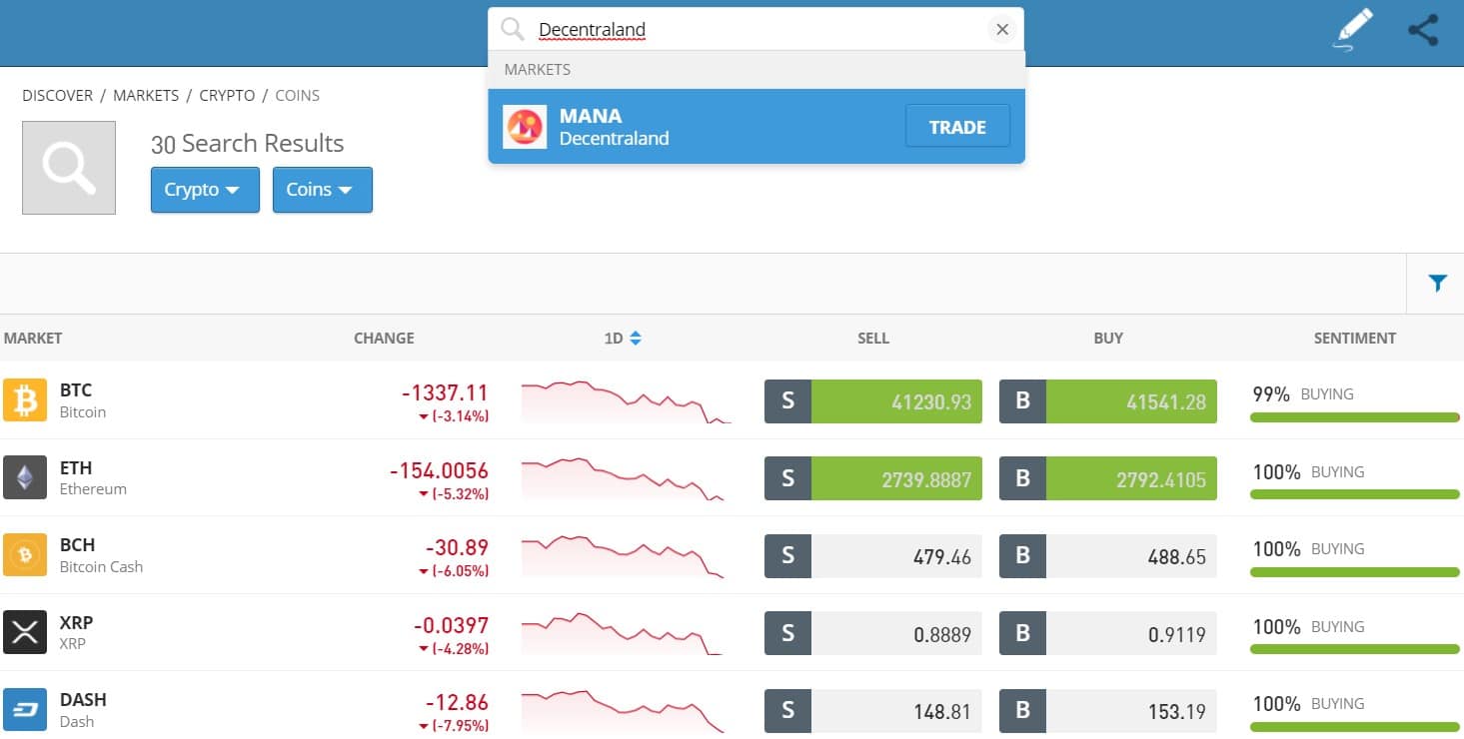Click BTC 99% buying sentiment bar

point(1355,417)
